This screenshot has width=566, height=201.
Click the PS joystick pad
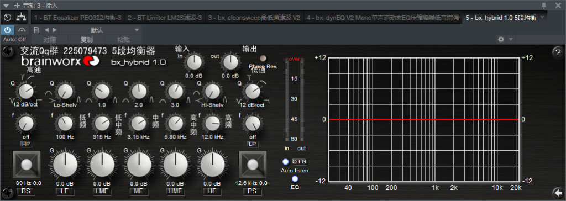coord(252,165)
